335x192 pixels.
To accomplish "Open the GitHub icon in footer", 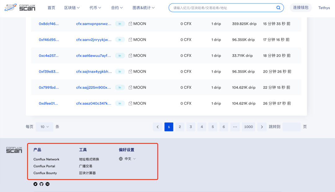I will pyautogui.click(x=42, y=184).
